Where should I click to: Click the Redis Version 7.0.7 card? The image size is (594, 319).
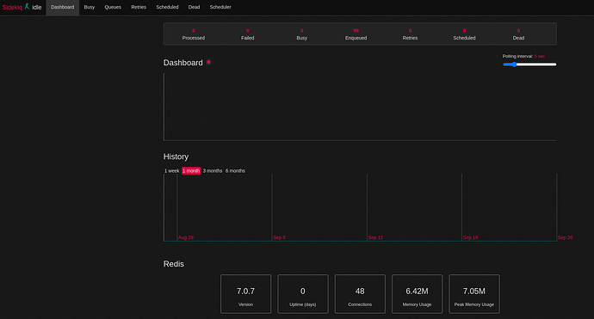(245, 294)
